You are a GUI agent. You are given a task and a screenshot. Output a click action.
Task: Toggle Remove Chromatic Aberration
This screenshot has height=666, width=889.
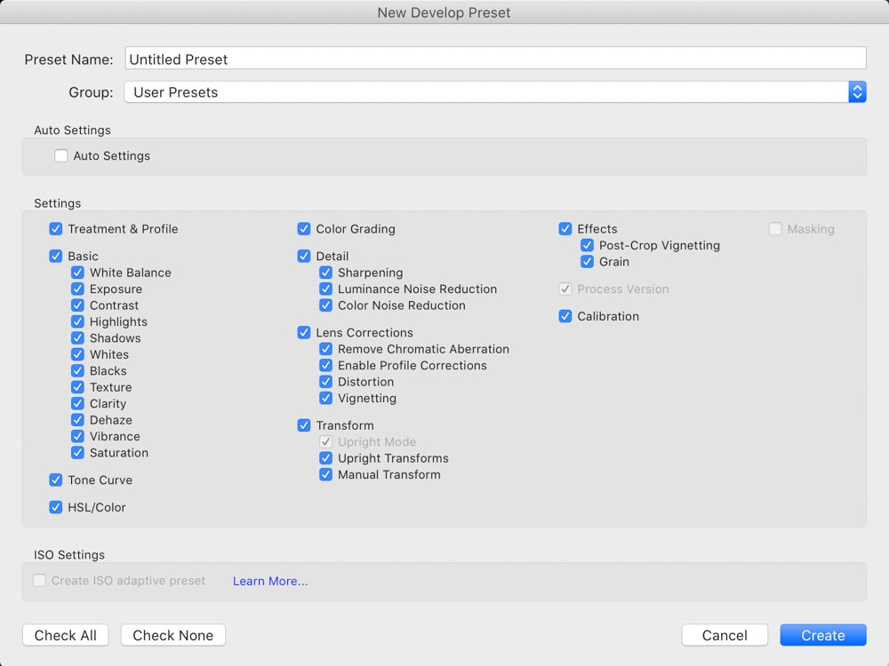[326, 349]
